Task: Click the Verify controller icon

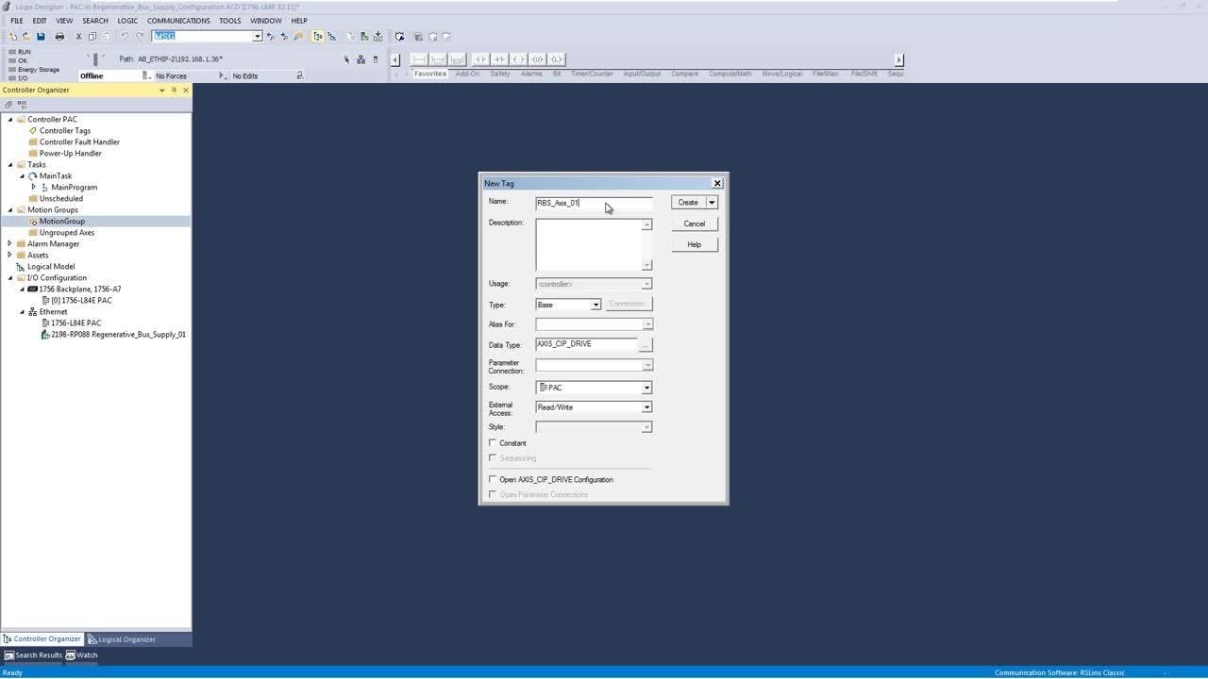Action: (364, 37)
